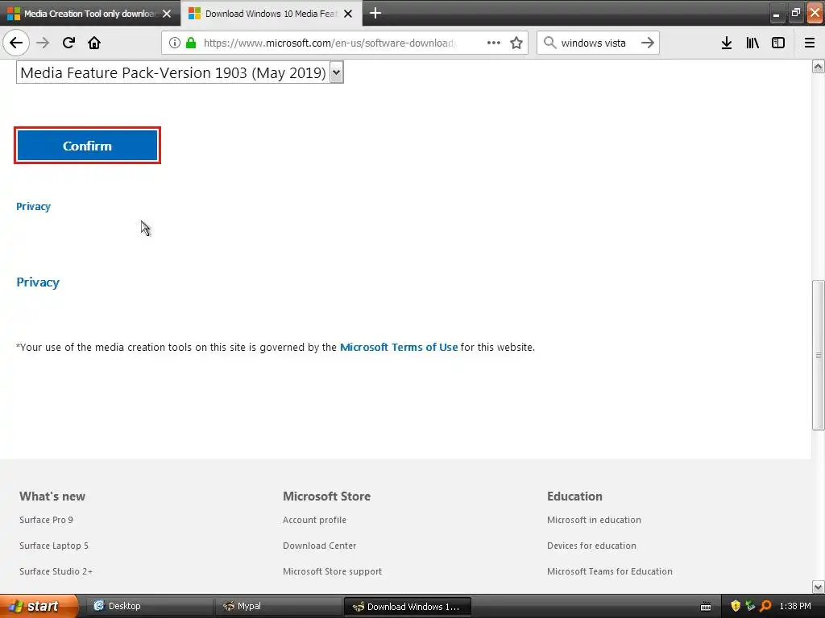
Task: Click the green secure connection padlock
Action: pyautogui.click(x=191, y=43)
